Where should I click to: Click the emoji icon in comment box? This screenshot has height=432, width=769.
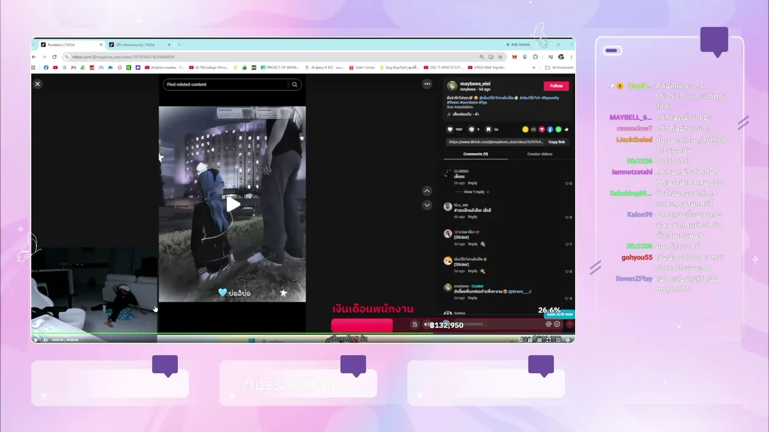[557, 324]
